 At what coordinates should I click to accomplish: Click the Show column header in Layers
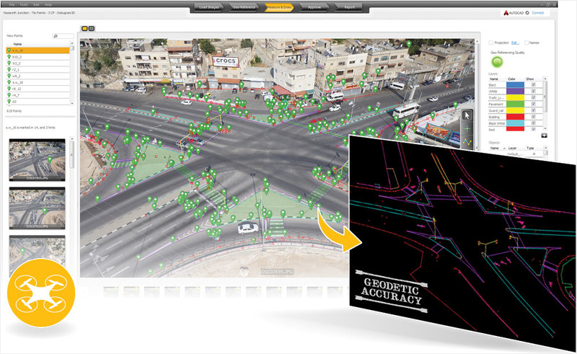529,79
